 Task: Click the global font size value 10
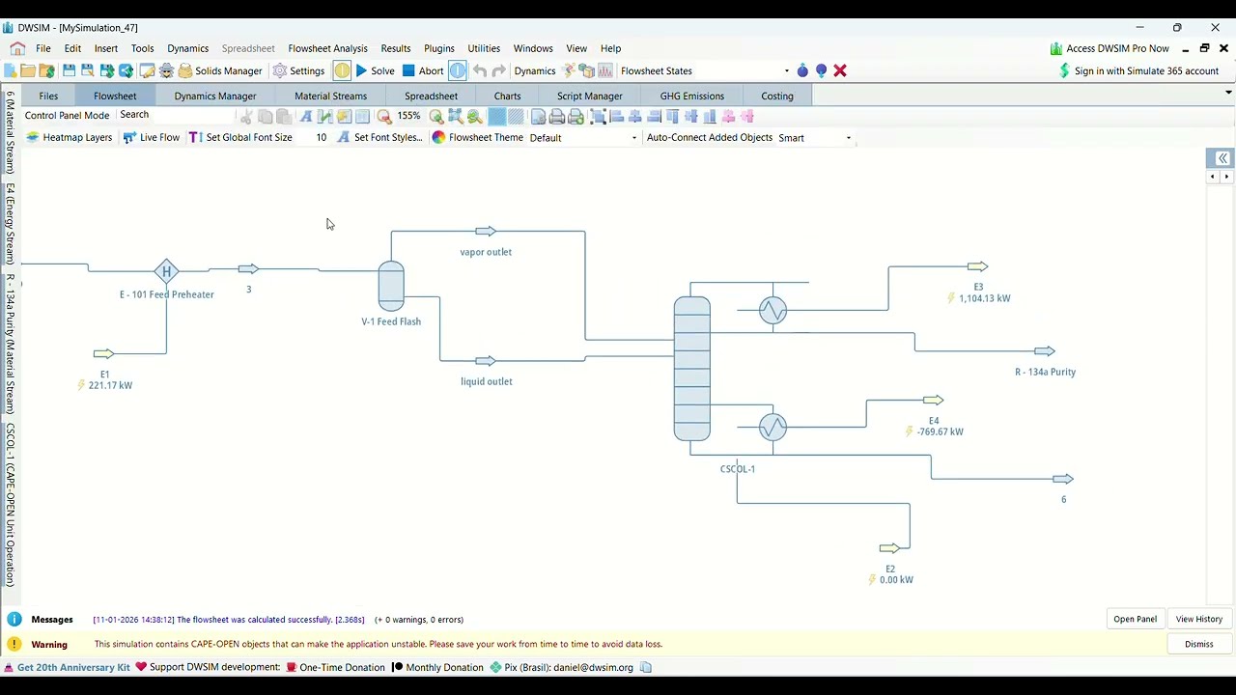321,137
